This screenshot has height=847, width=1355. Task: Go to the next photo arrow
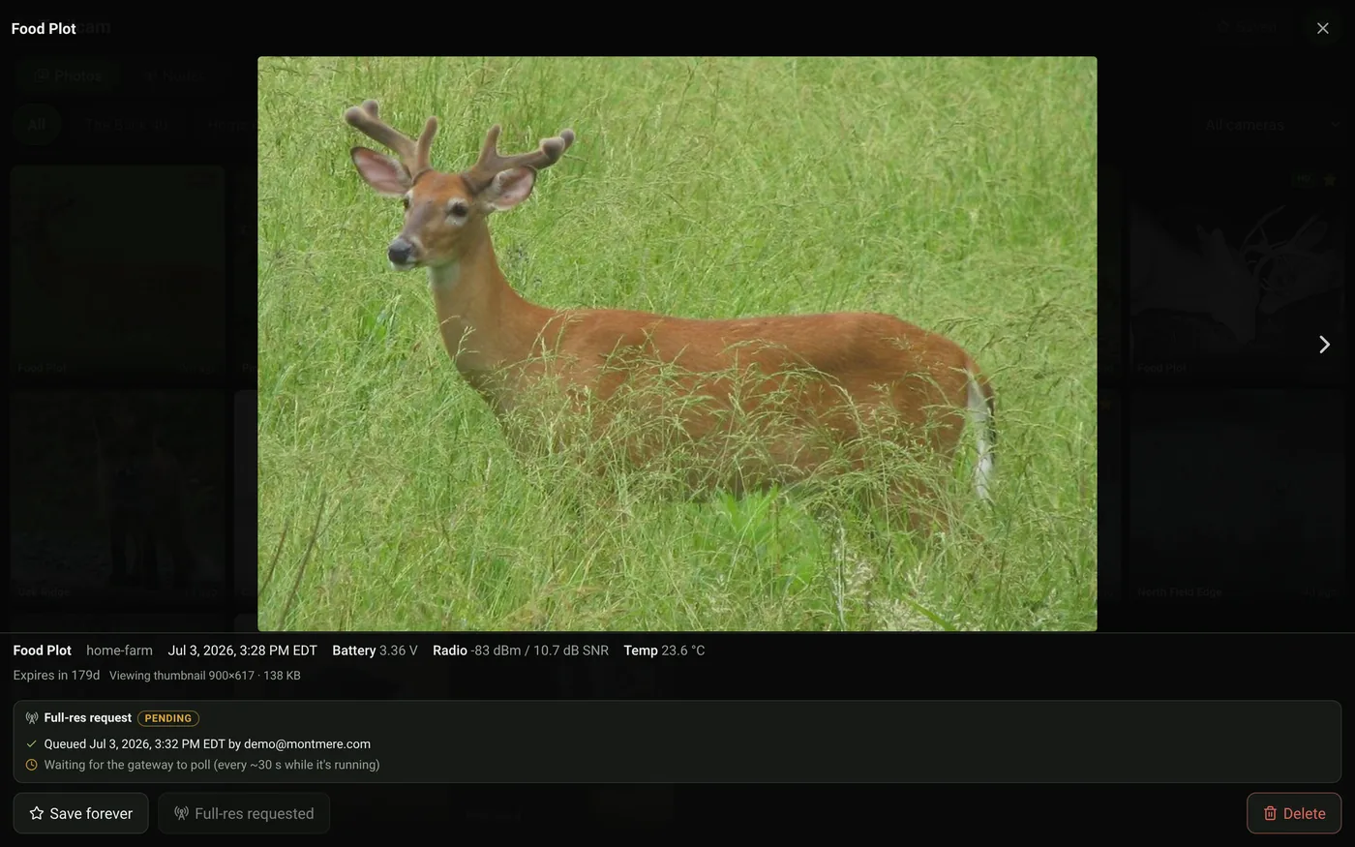click(1324, 345)
